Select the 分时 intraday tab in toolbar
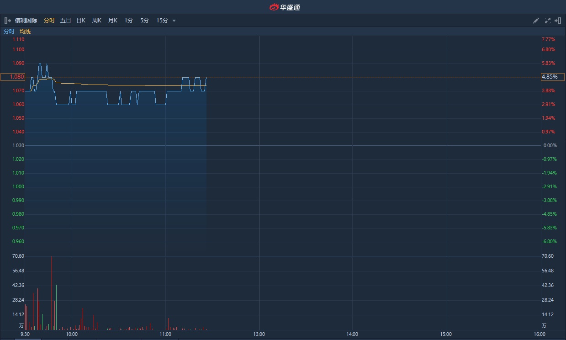Screen dimensions: 566x340 [x=49, y=21]
